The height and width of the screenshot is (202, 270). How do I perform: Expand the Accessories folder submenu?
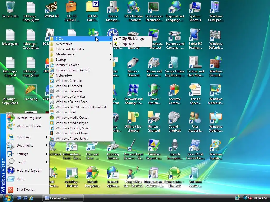click(x=81, y=44)
